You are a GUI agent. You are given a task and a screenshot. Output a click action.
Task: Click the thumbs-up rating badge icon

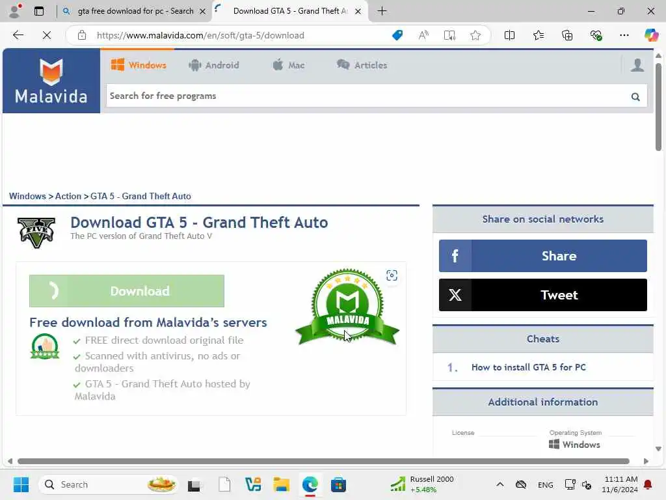click(45, 346)
